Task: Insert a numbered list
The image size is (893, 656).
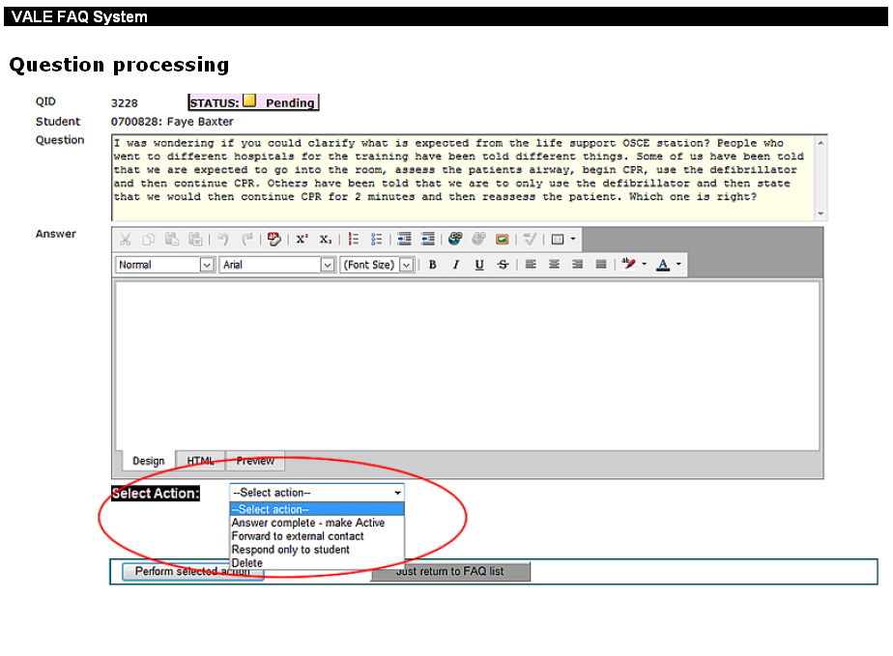Action: pos(354,240)
